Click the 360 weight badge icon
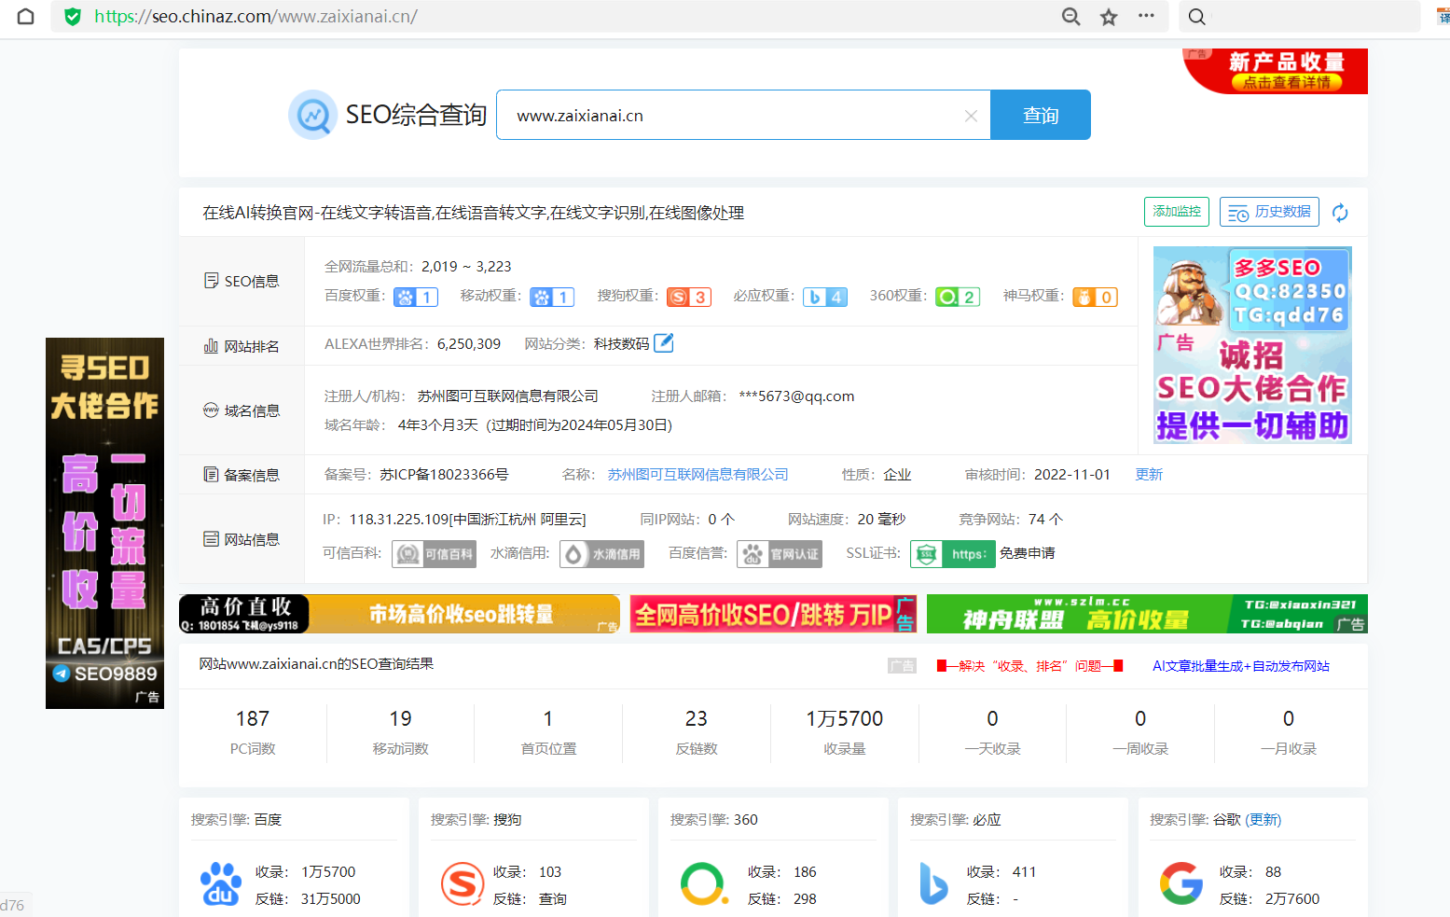This screenshot has height=917, width=1450. pyautogui.click(x=958, y=297)
